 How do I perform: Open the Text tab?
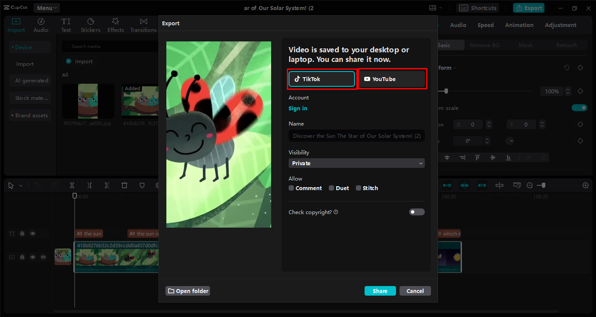pos(66,25)
